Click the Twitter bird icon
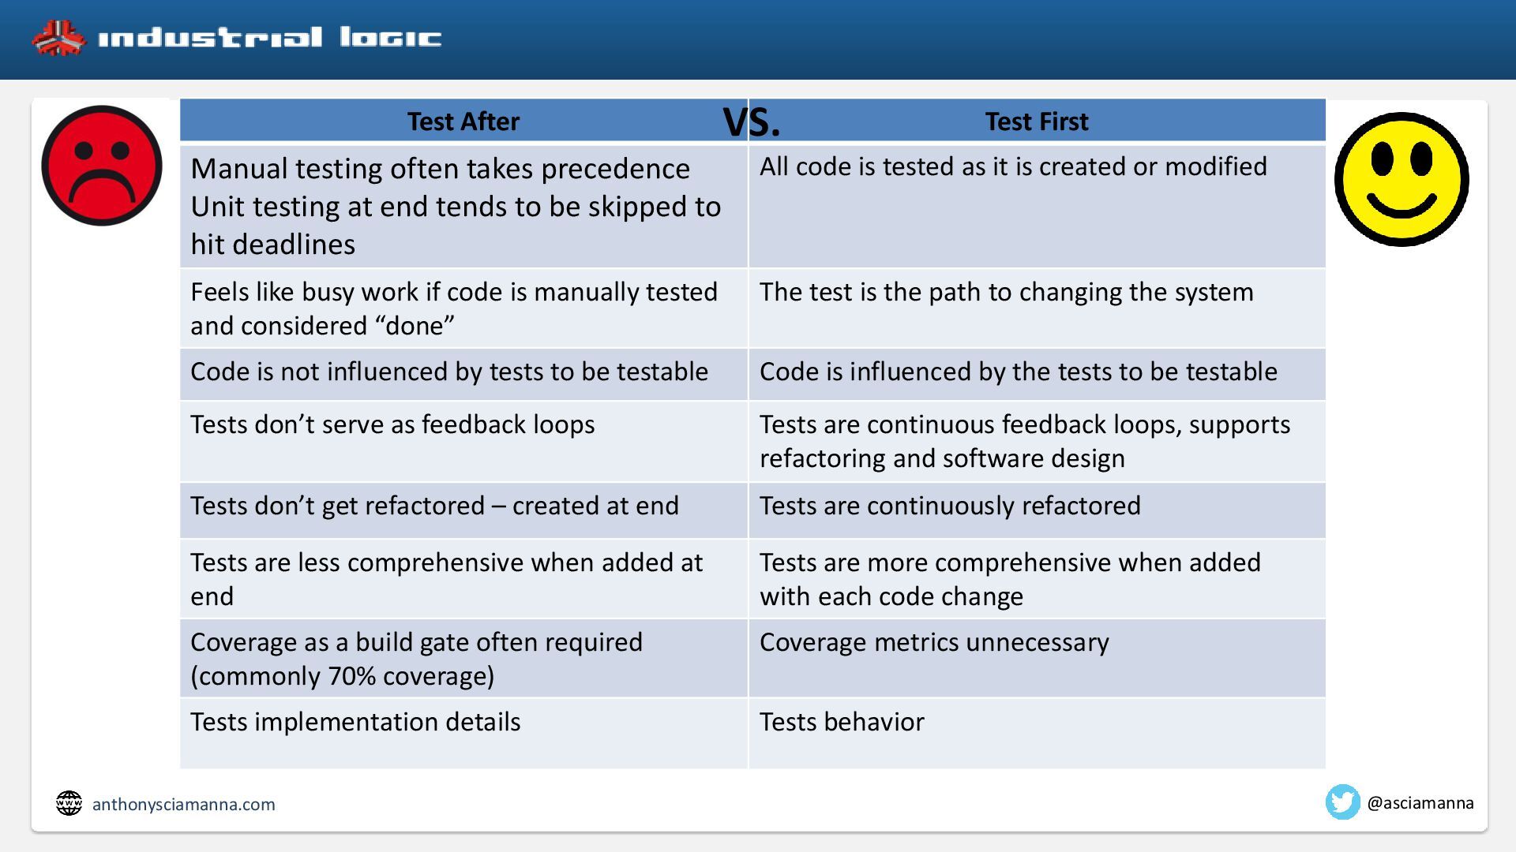 pos(1342,802)
